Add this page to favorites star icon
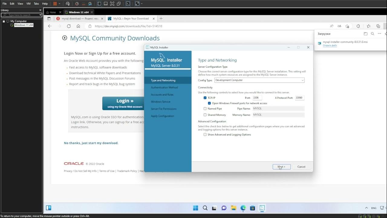Screen dimensions: 387x218 [x=347, y=26]
